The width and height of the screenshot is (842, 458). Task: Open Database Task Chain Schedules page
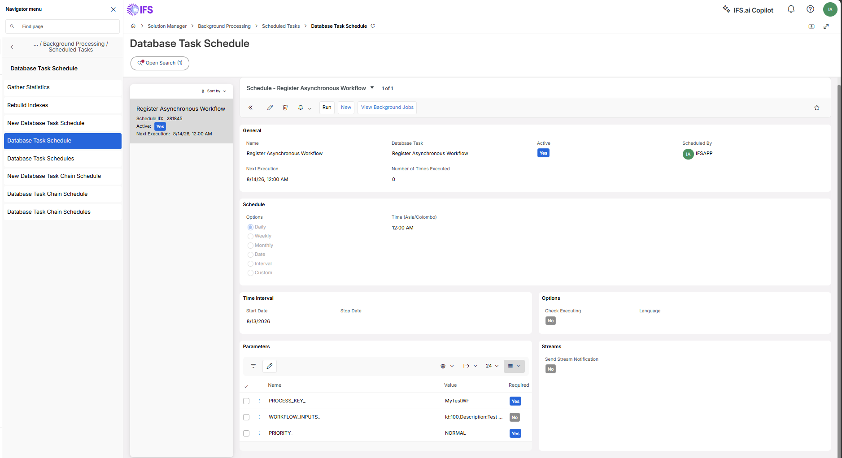pos(63,212)
